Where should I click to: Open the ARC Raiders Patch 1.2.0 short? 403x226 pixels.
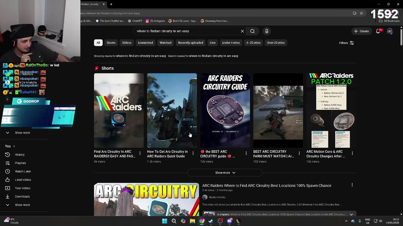331,110
